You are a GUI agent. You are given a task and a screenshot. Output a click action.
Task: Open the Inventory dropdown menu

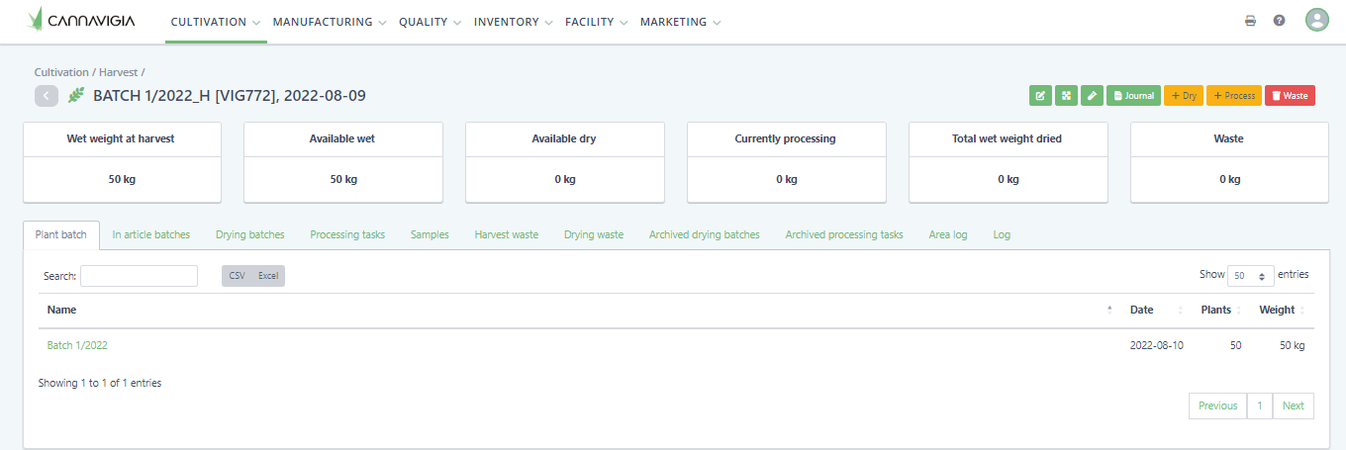pyautogui.click(x=512, y=22)
